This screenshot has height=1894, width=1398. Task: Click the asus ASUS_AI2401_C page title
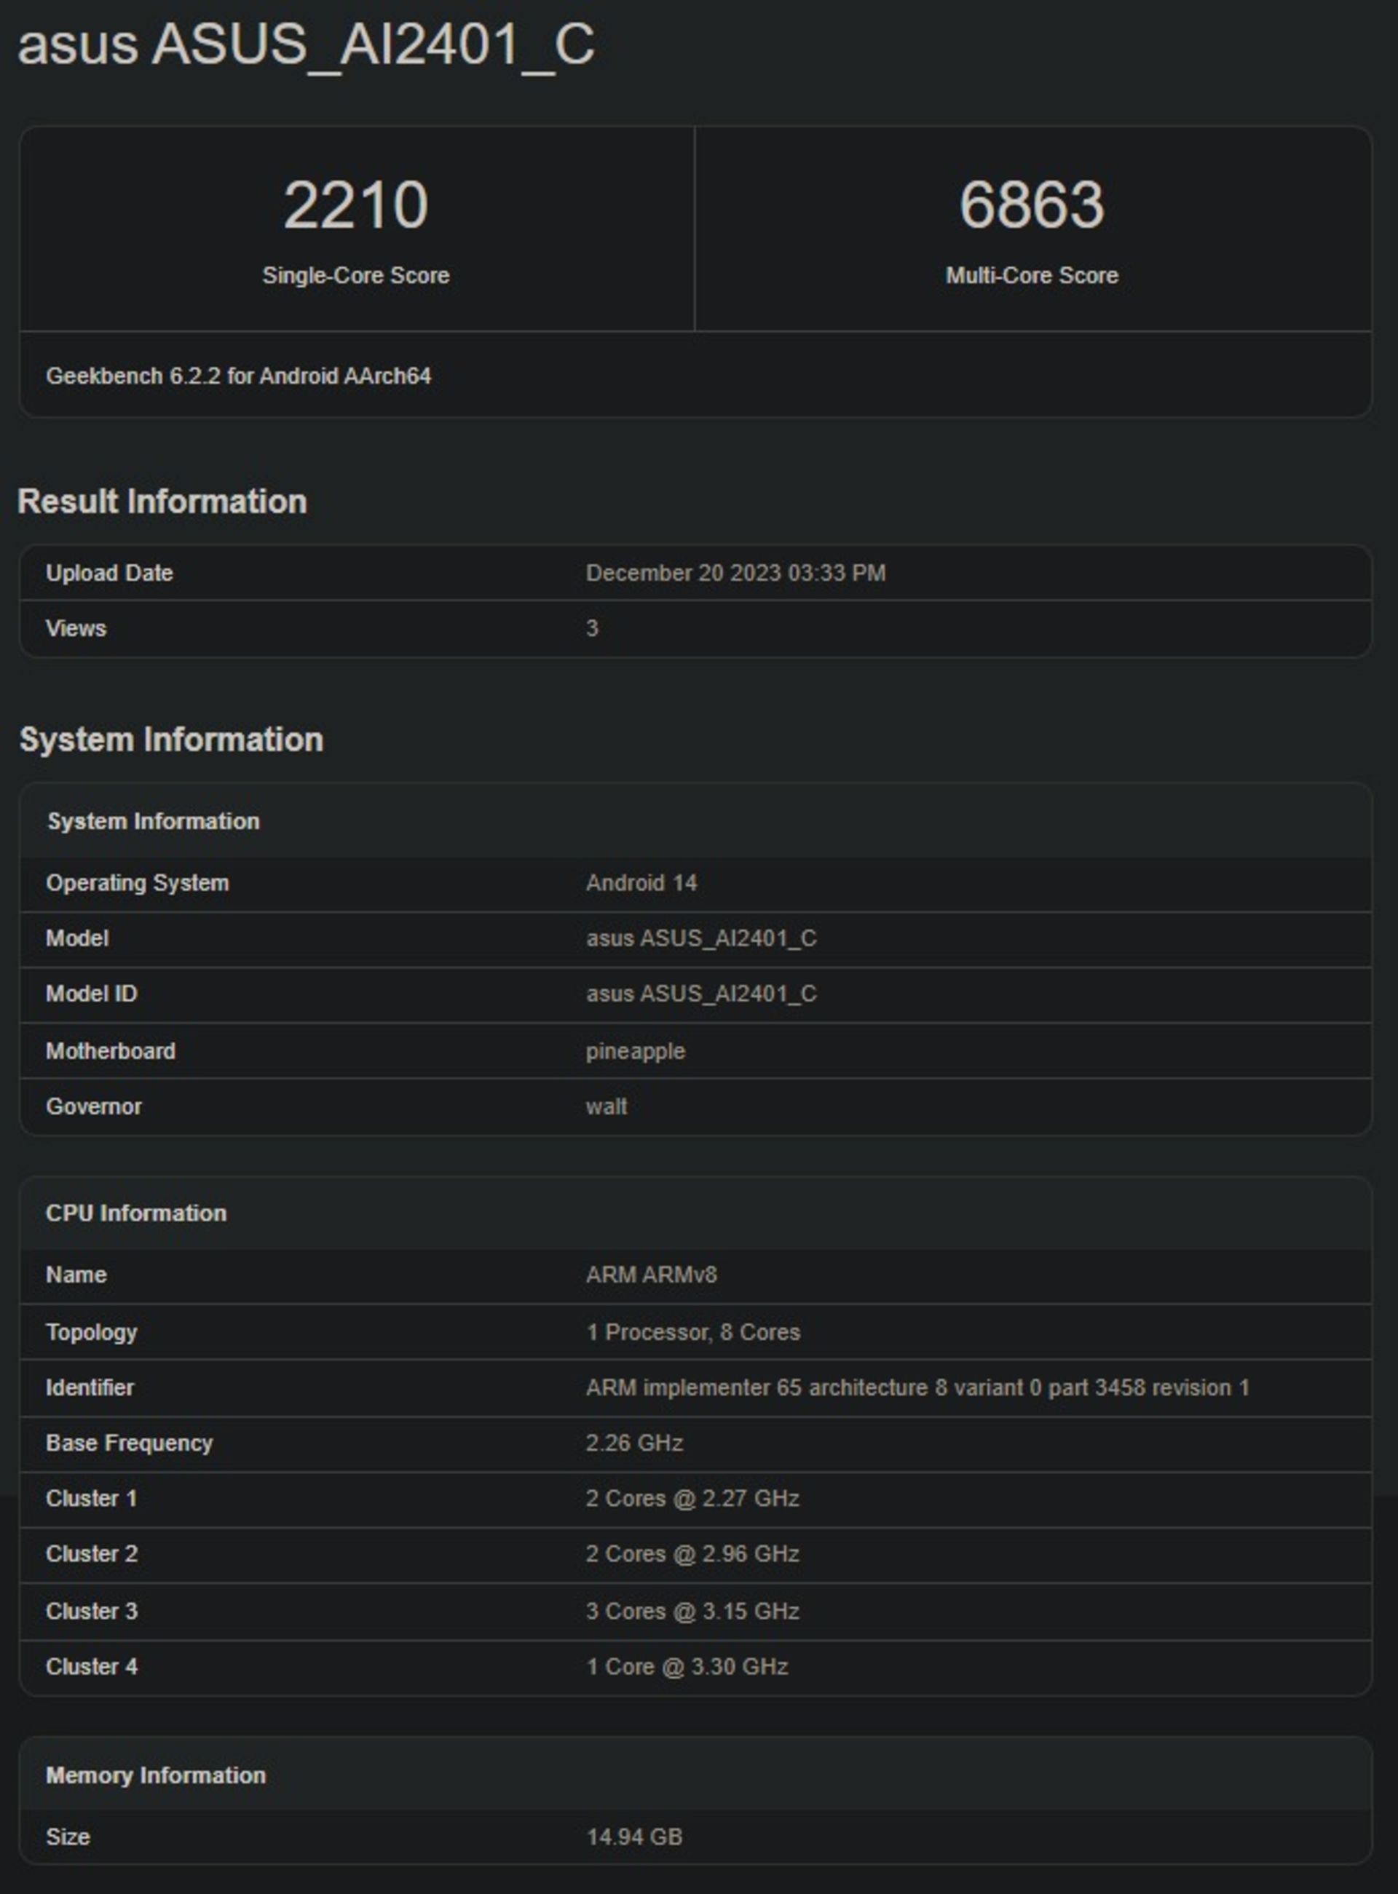coord(306,44)
